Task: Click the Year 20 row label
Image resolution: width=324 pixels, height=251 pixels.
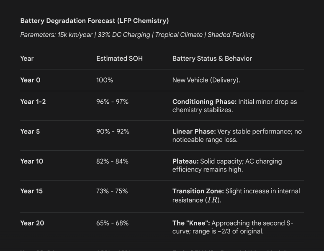Action: (x=32, y=223)
